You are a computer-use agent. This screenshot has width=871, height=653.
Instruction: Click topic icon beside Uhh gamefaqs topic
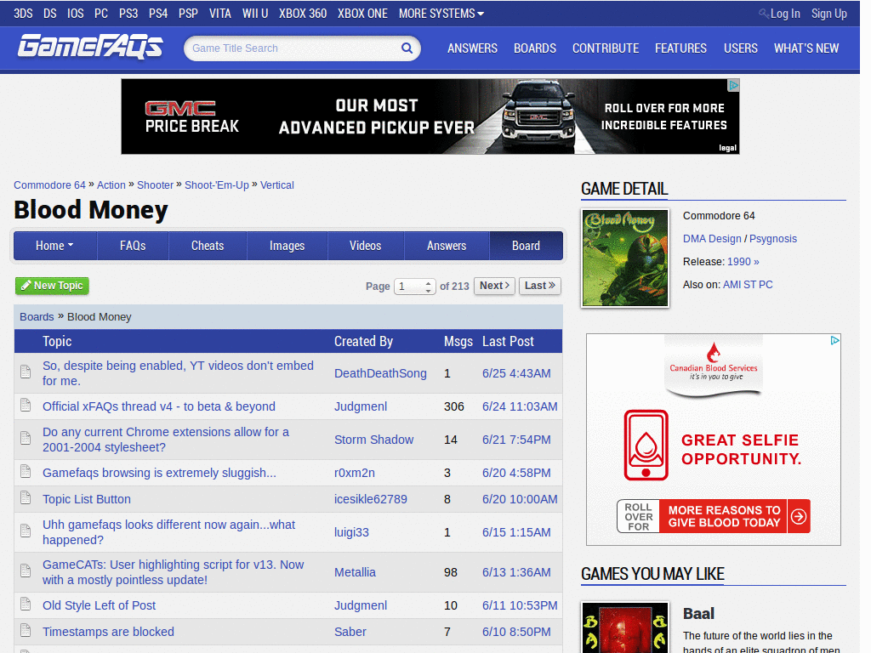tap(26, 531)
